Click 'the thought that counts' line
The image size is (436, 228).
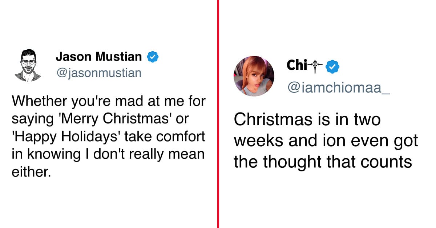(x=323, y=162)
